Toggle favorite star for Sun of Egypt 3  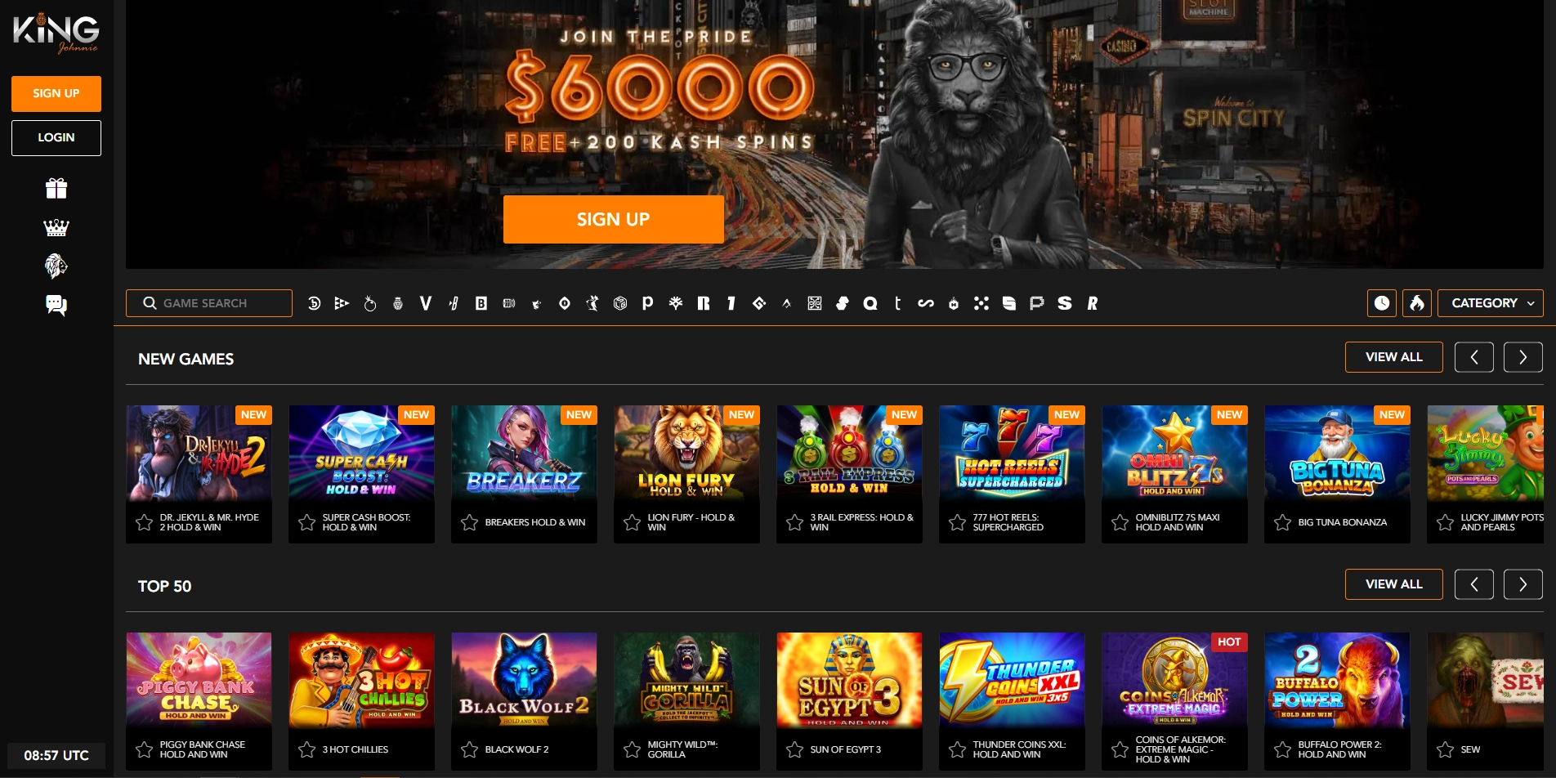(794, 749)
